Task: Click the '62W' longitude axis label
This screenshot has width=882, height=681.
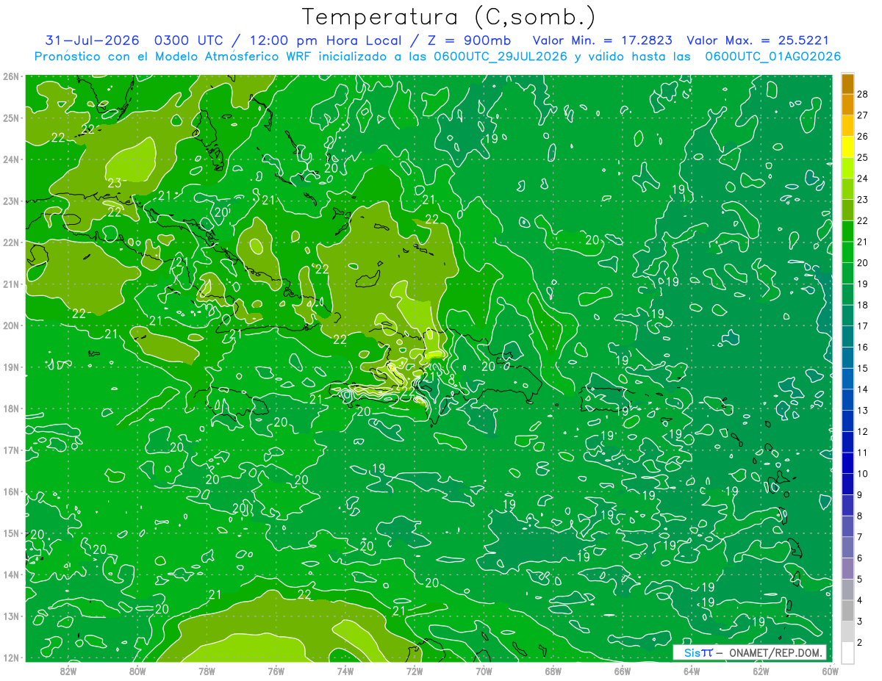Action: (761, 670)
